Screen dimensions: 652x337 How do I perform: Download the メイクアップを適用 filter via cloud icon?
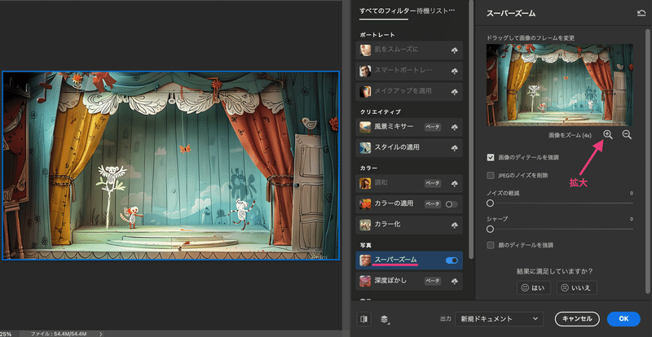(455, 92)
